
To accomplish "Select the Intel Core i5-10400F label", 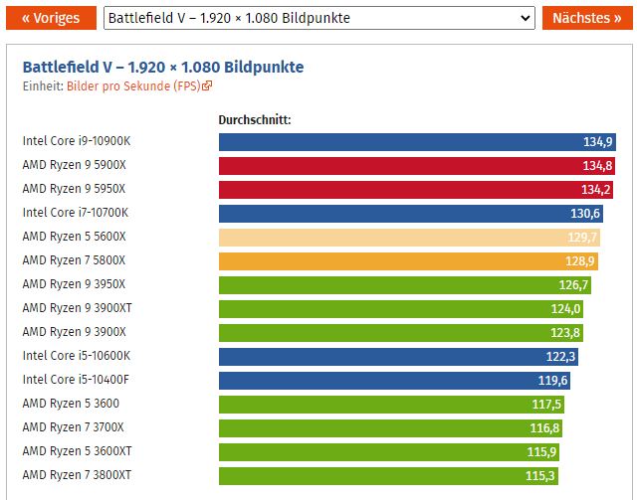I will [76, 380].
